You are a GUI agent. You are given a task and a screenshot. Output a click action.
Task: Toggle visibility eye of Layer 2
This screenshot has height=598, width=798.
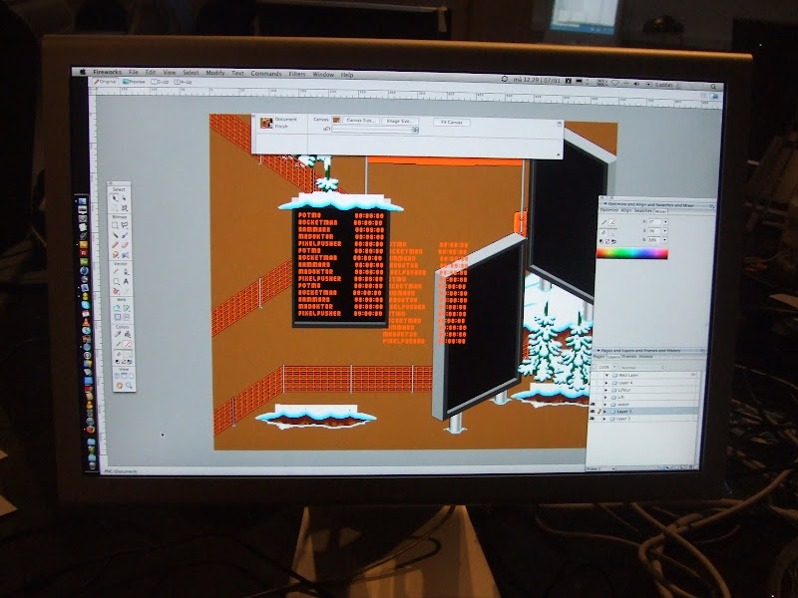coord(594,420)
